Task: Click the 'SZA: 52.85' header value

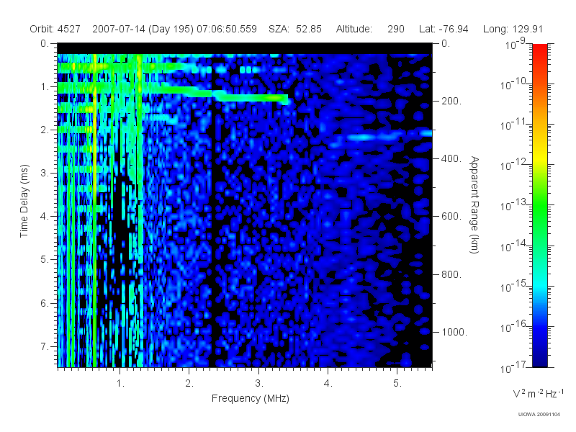Action: 295,29
